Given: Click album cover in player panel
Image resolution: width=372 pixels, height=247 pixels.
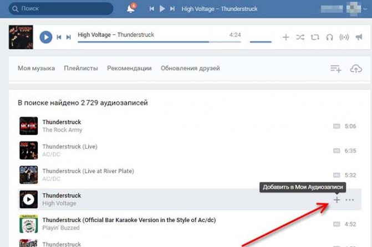Looking at the screenshot, I should (21, 37).
